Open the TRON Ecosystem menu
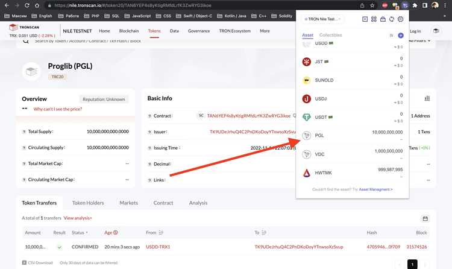Image resolution: width=452 pixels, height=269 pixels. tap(234, 31)
